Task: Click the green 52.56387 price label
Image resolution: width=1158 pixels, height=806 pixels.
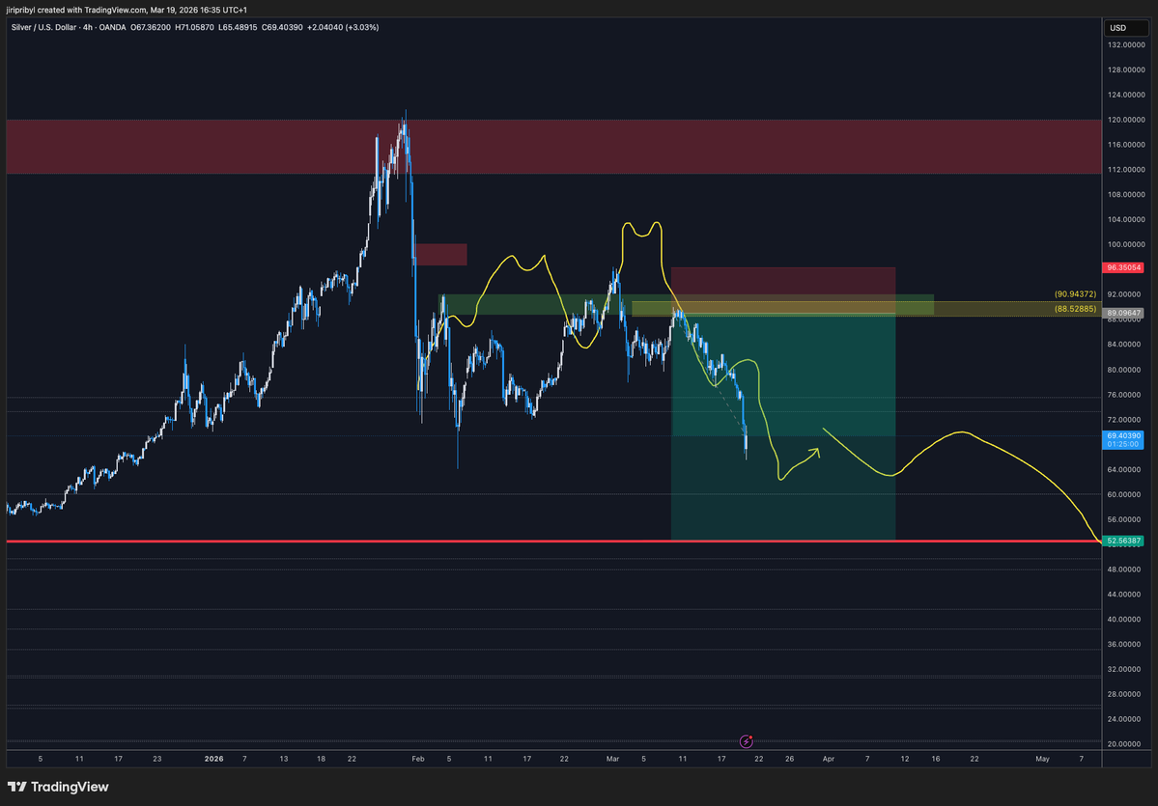Action: coord(1122,541)
